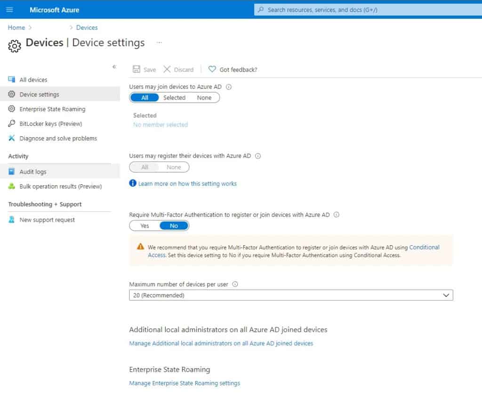Click the Devices breadcrumb link
The image size is (482, 398).
[x=87, y=27]
